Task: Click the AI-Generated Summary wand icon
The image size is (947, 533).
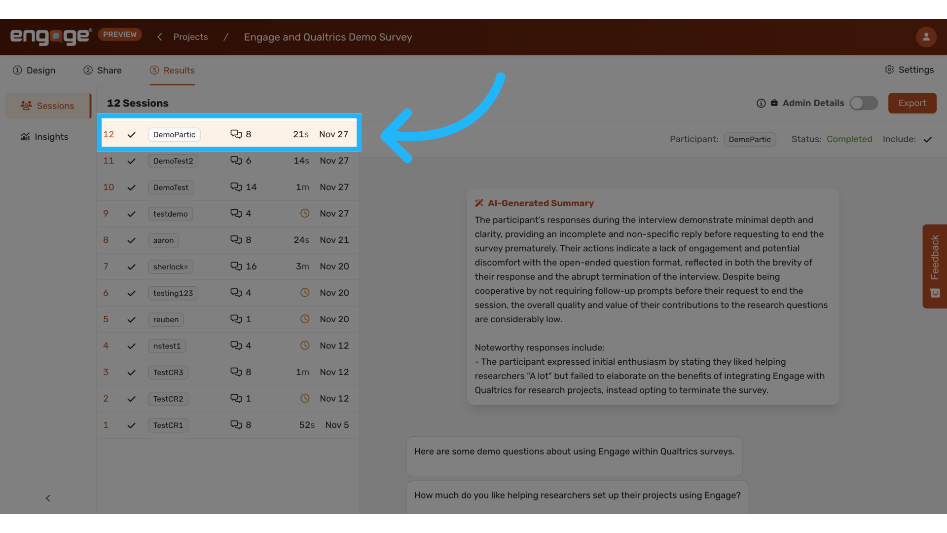Action: 479,203
